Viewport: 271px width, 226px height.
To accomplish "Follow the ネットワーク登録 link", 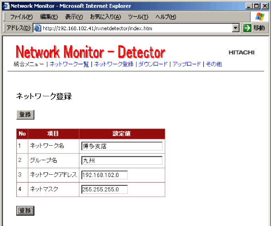I will click(x=114, y=64).
